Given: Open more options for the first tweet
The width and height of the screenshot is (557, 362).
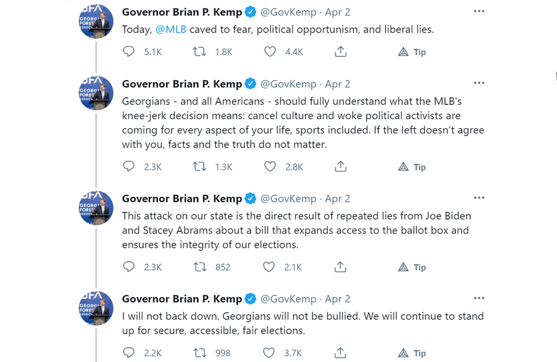Looking at the screenshot, I should pos(479,12).
